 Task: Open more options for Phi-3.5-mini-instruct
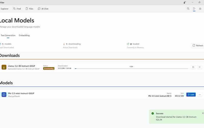(x=200, y=94)
